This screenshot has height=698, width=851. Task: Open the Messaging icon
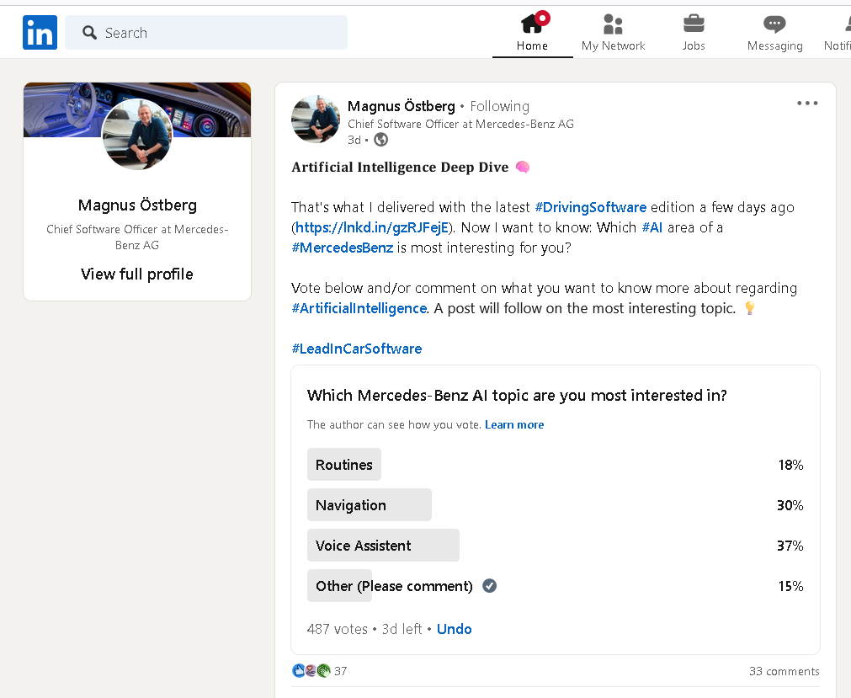774,24
